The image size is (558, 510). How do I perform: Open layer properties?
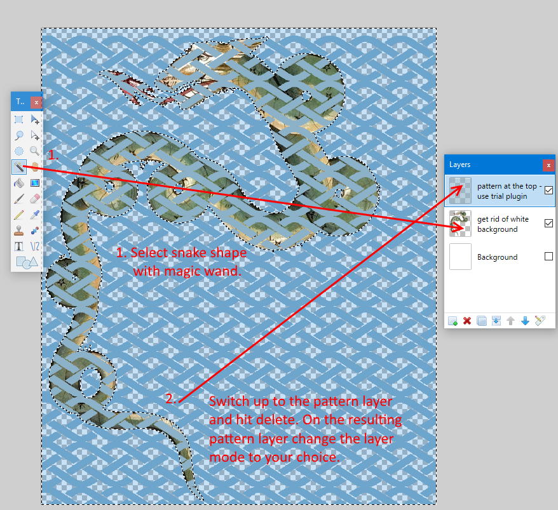[x=540, y=321]
